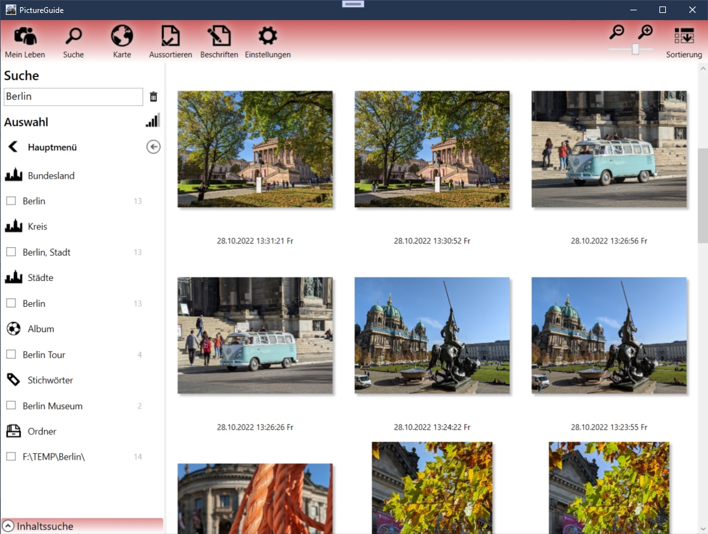Click the Bundesland skyline icon
Image resolution: width=708 pixels, height=534 pixels.
14,175
